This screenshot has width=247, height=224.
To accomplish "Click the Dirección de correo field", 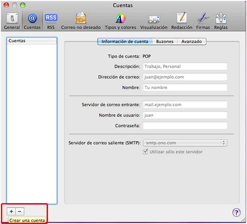I will click(185, 77).
